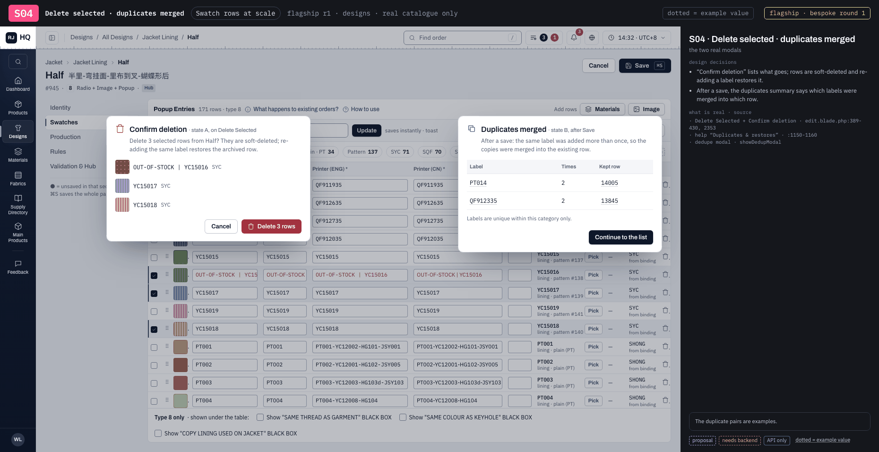879x452 pixels.
Task: Switch to the Rules section
Action: (x=58, y=152)
